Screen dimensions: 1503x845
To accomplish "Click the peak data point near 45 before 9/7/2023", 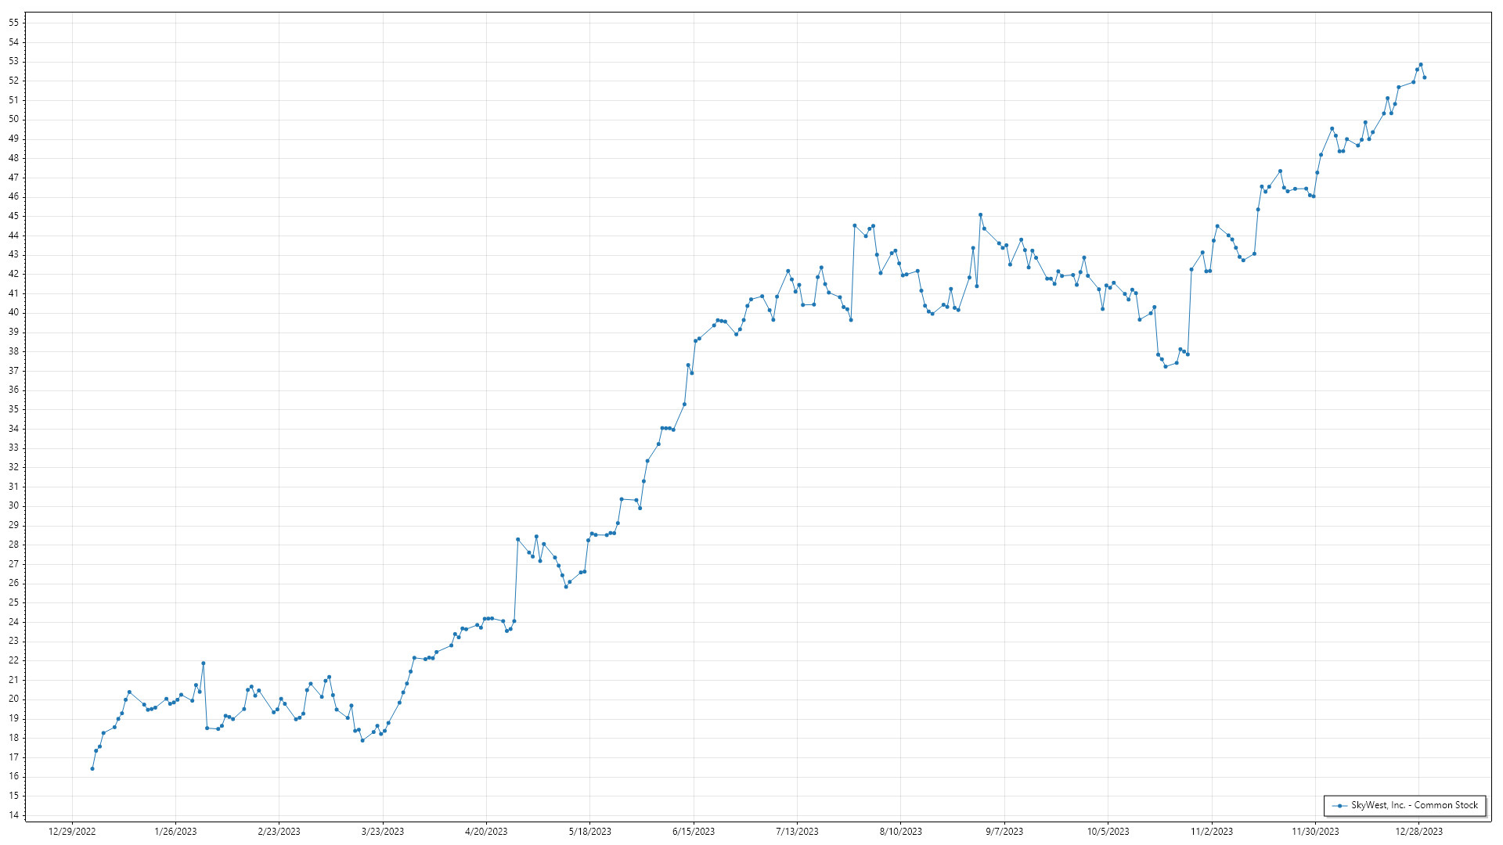I will [980, 215].
